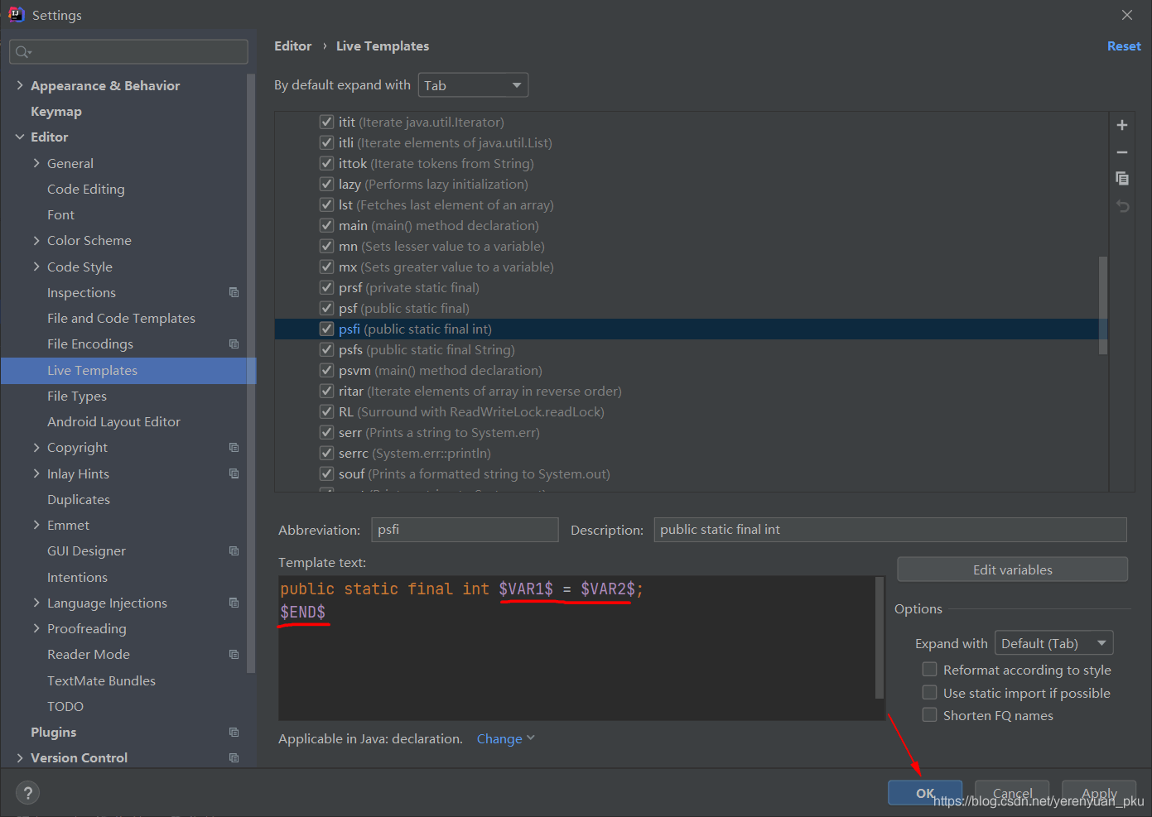Open the TextMate Bundles page

point(101,680)
